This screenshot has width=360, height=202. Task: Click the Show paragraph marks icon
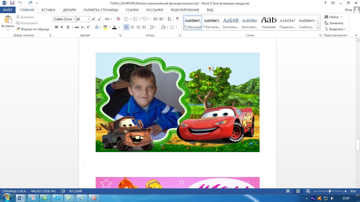coord(177,19)
